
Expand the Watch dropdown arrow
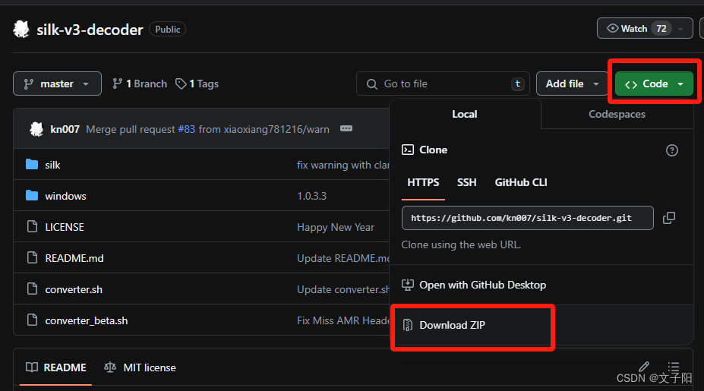click(680, 29)
